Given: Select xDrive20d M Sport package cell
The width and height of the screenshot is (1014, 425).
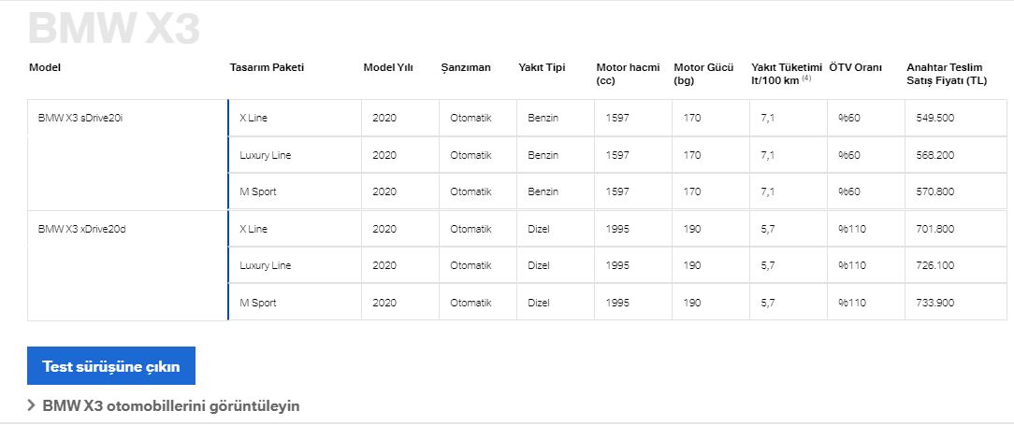Looking at the screenshot, I should point(295,303).
